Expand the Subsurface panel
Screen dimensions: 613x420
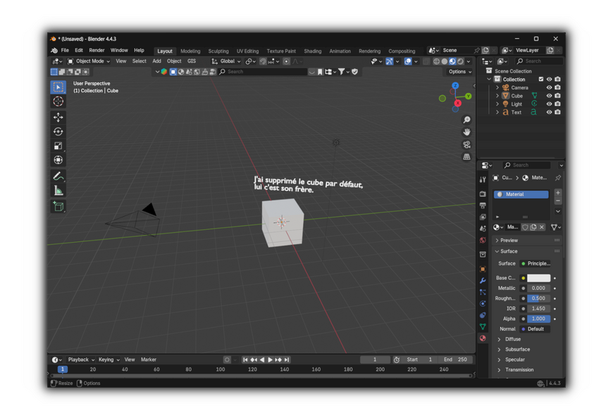point(516,350)
